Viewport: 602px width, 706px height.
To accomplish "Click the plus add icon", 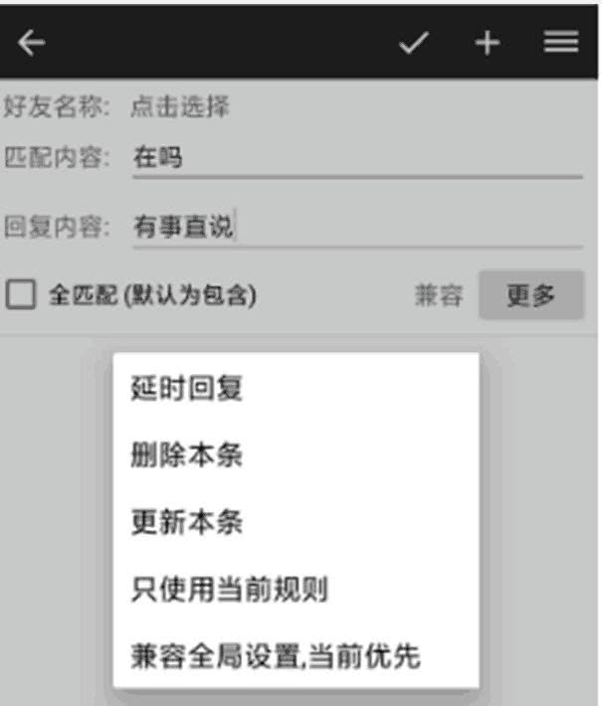I will tap(488, 43).
